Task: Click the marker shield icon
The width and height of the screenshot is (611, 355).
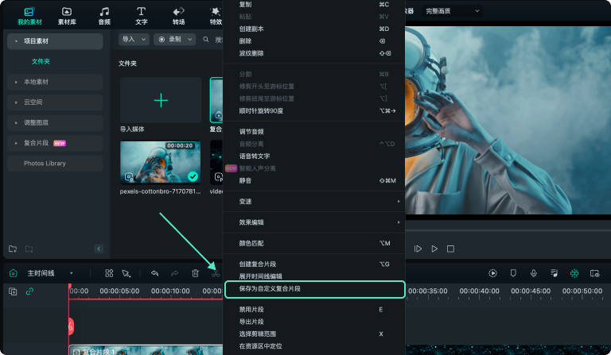Action: coord(513,273)
